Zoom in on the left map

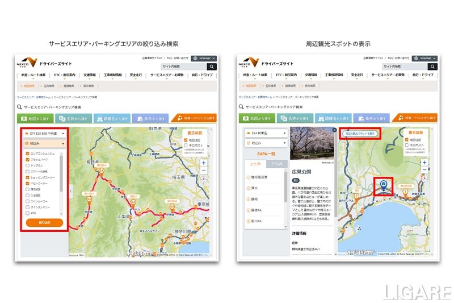coord(204,163)
